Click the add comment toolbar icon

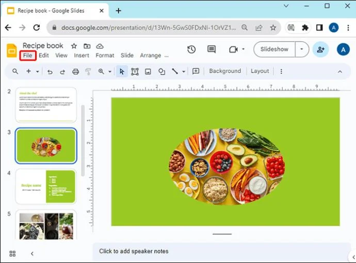(x=196, y=72)
